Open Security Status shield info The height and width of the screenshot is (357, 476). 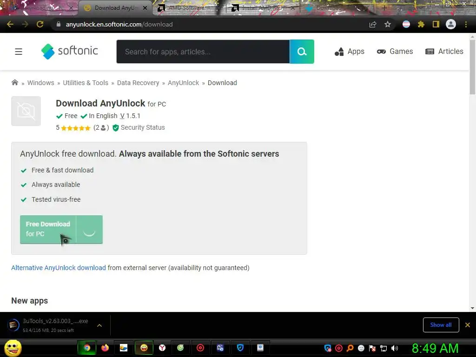[139, 127]
